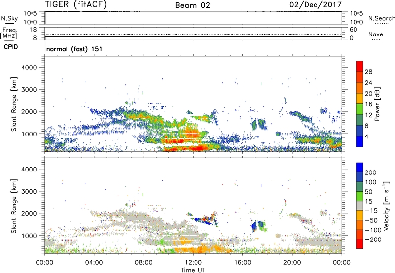Click the orange negative-velocity band near 12:00
This screenshot has height=273, width=395.
pos(199,250)
